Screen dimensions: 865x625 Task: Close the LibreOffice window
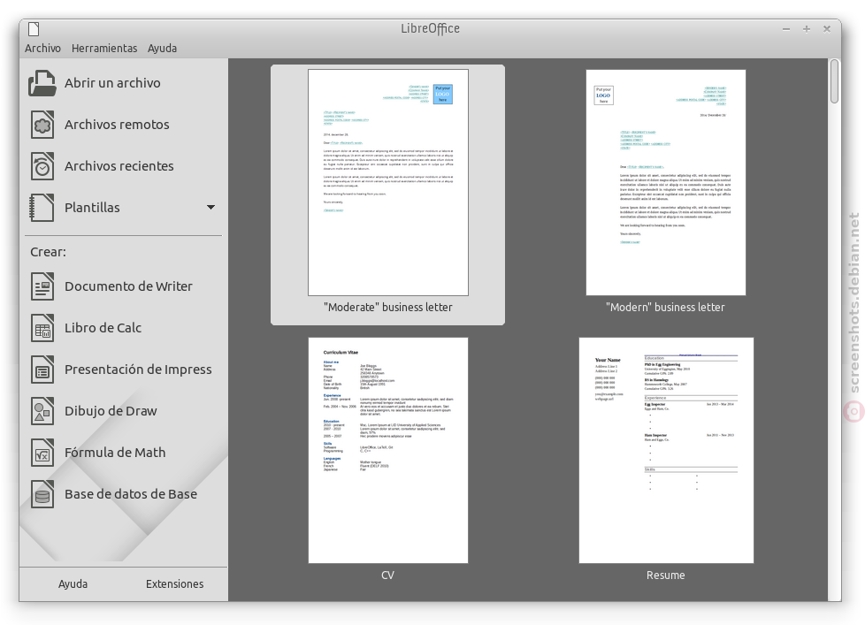coord(826,28)
